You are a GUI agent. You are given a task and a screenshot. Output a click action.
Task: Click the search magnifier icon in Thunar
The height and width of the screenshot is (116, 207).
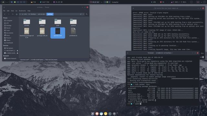tap(87, 14)
